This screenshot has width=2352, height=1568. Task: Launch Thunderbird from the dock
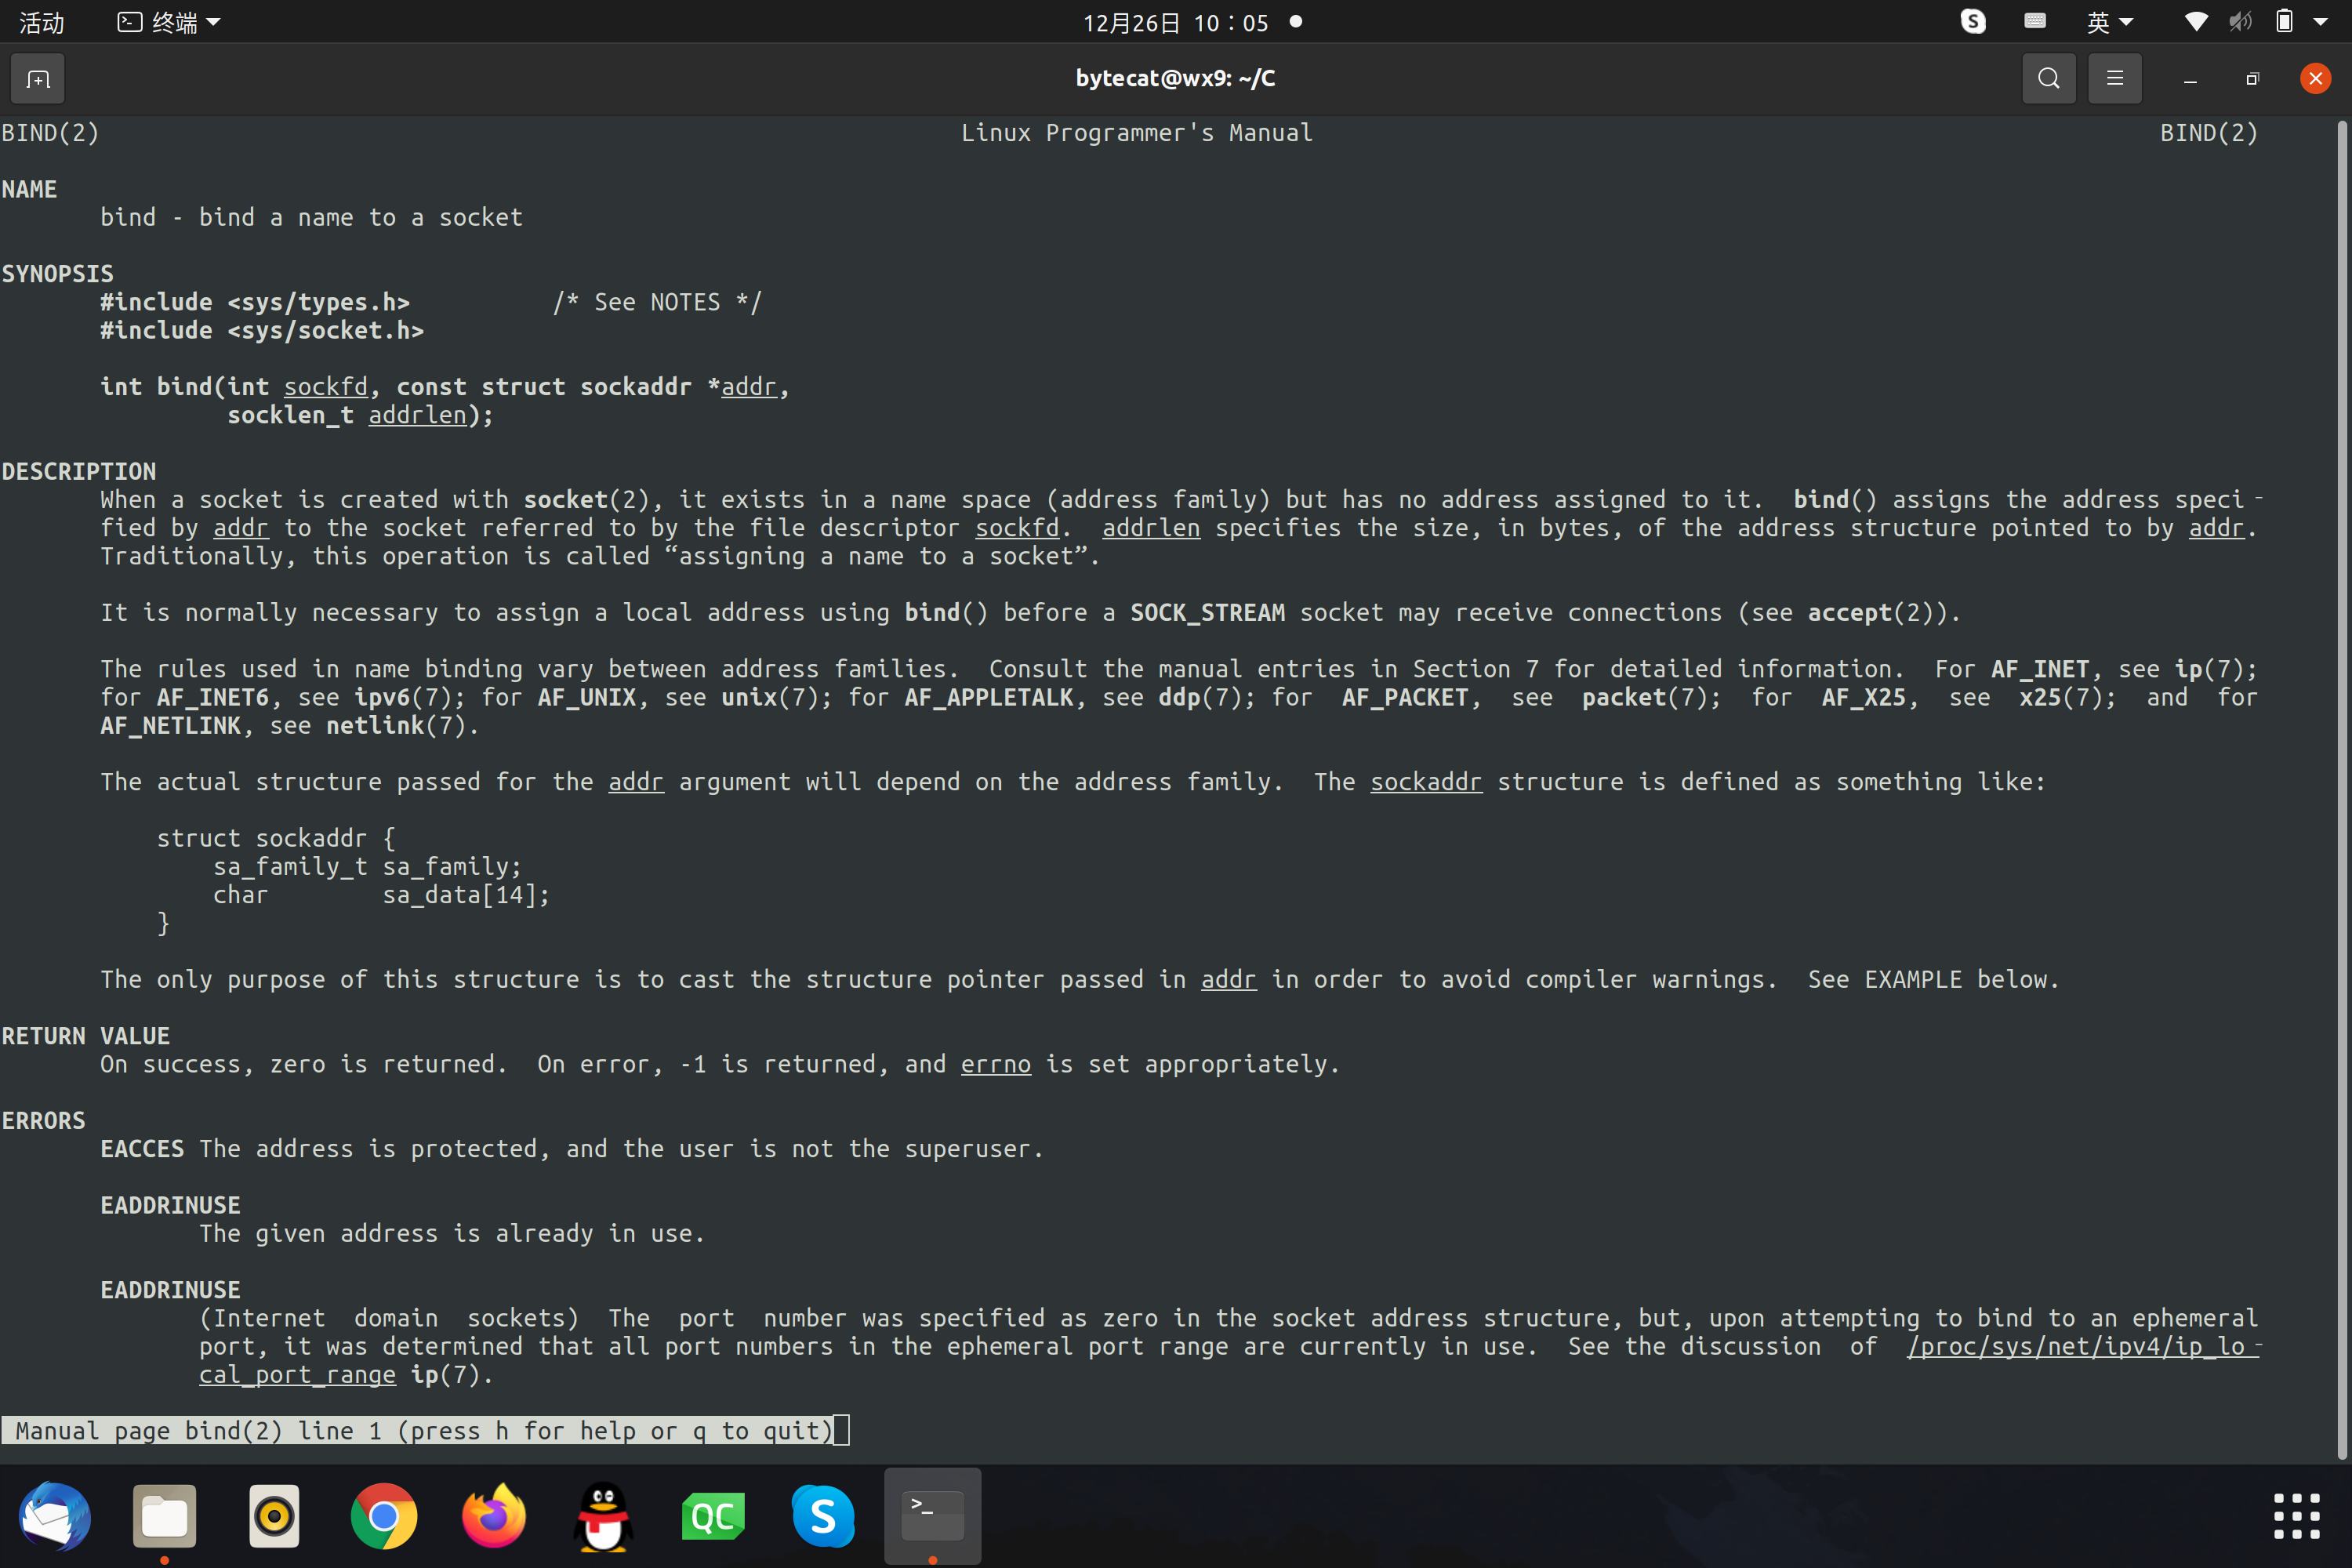point(55,1516)
